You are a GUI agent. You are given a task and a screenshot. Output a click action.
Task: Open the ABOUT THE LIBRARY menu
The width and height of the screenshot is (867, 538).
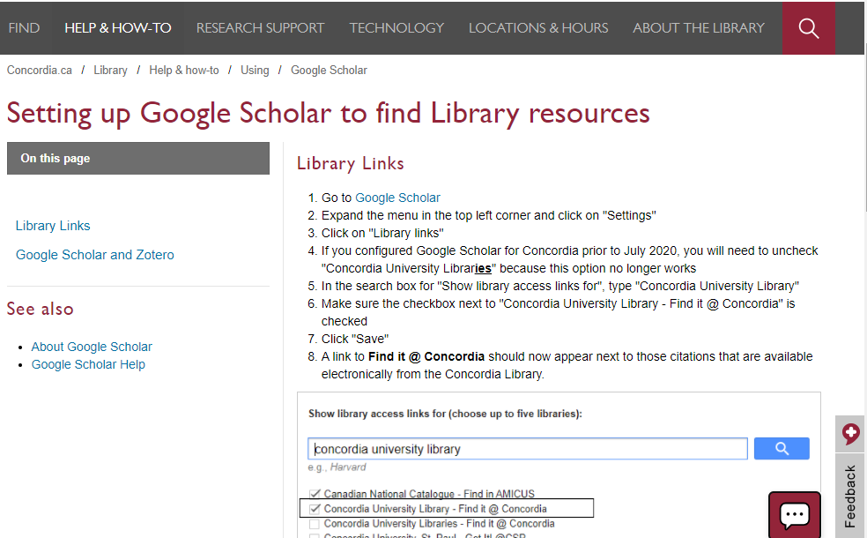click(x=699, y=27)
